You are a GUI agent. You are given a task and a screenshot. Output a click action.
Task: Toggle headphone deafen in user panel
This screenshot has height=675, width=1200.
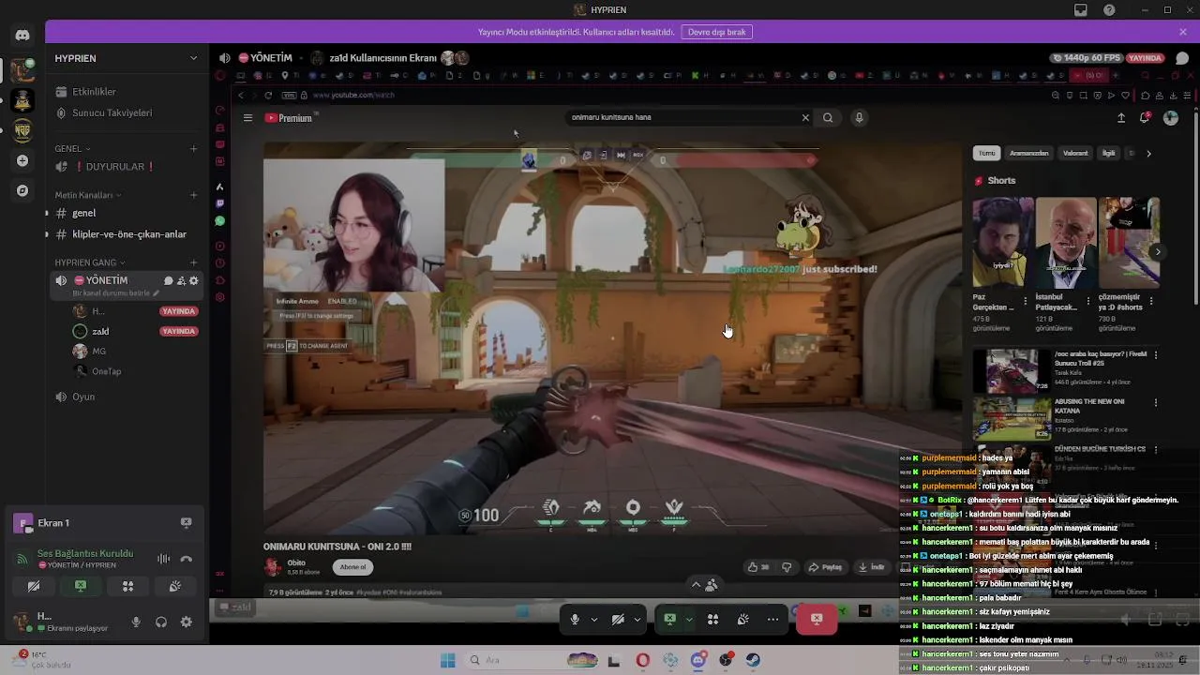pyautogui.click(x=161, y=622)
